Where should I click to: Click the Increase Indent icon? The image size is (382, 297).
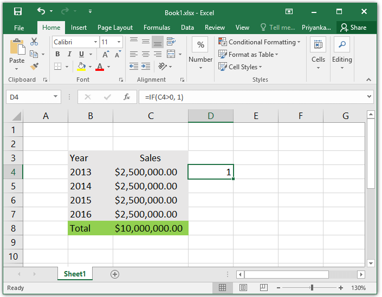[x=146, y=66]
